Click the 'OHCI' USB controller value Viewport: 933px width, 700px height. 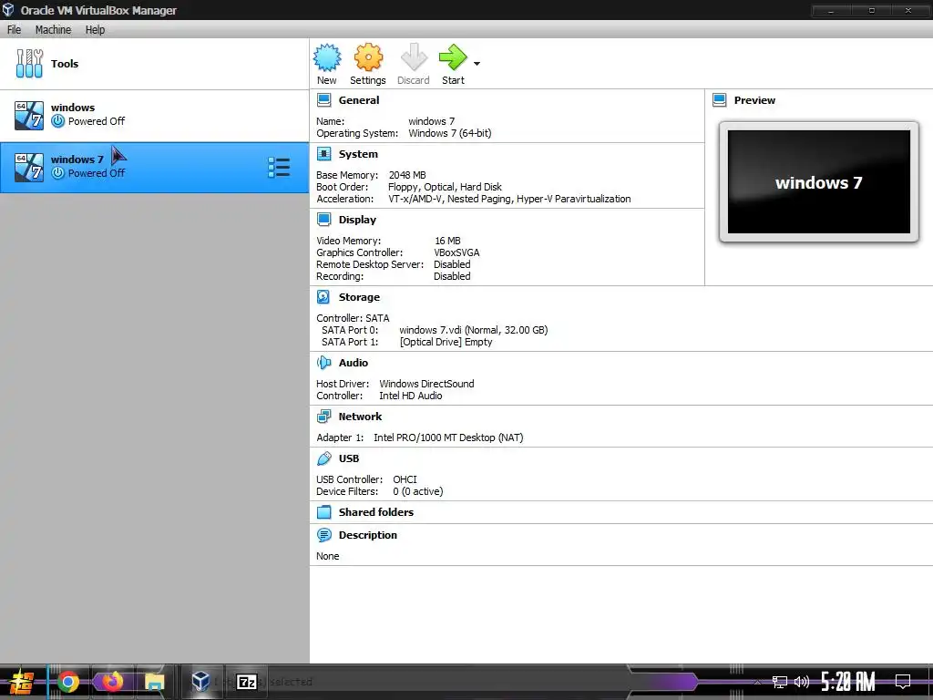tap(405, 479)
